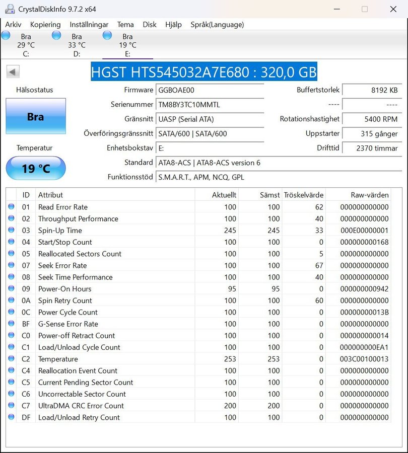Click status orb beside Load/Unload Retry Count
408x453 pixels.
pyautogui.click(x=11, y=417)
